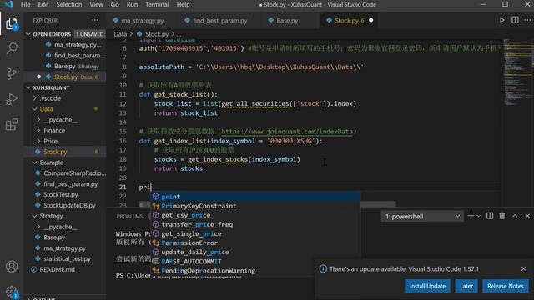This screenshot has width=534, height=300.
Task: Run Python file with play icon
Action: point(501,20)
